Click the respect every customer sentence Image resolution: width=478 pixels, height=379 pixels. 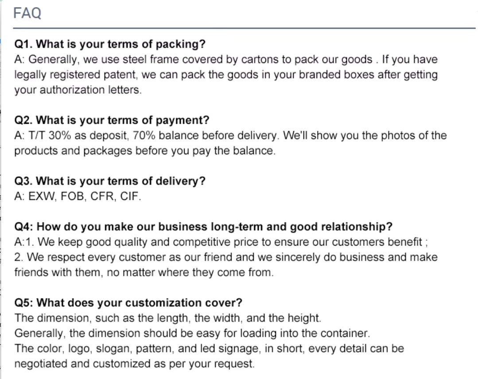pos(226,257)
